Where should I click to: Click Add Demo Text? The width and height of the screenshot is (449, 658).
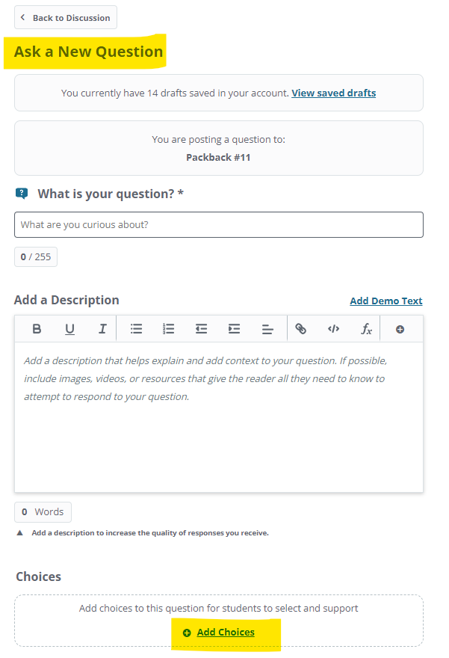[x=385, y=301]
